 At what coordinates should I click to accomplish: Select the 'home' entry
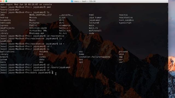click(81, 54)
